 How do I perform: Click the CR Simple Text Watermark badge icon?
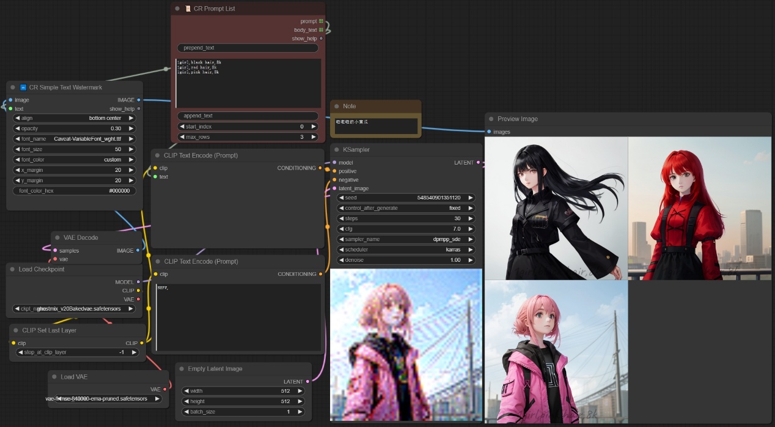coord(23,87)
